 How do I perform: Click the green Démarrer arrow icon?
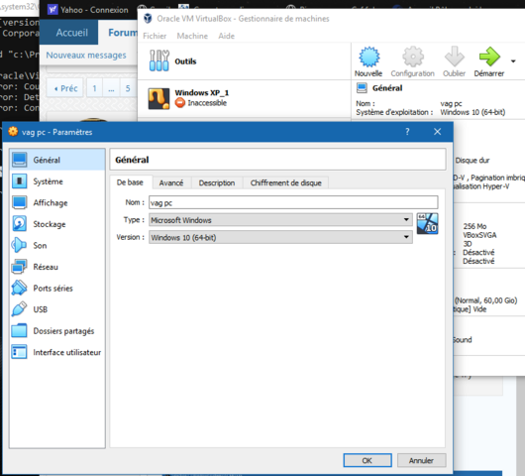pos(489,57)
